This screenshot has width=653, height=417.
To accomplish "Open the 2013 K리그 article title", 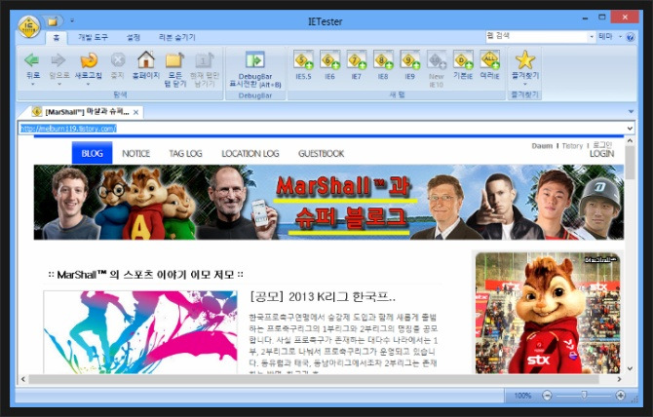I will click(323, 297).
